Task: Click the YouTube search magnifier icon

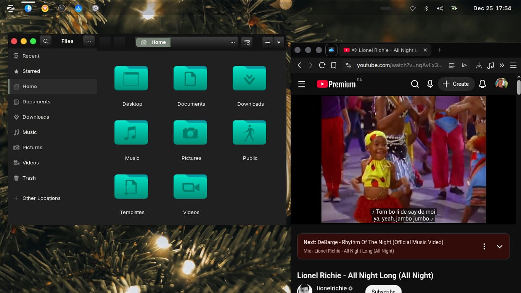Action: pos(415,84)
